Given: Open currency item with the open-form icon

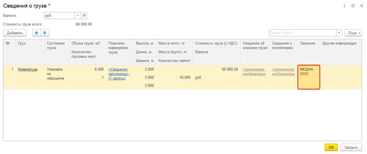Looking at the screenshot, I should 84,15.
